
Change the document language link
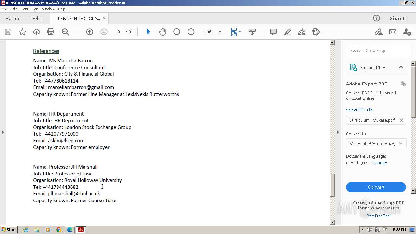coord(380,163)
